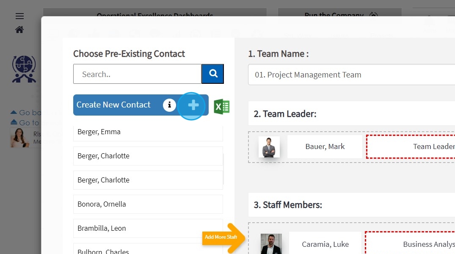The height and width of the screenshot is (254, 455).
Task: Open the Team Leader role box
Action: coord(411,146)
